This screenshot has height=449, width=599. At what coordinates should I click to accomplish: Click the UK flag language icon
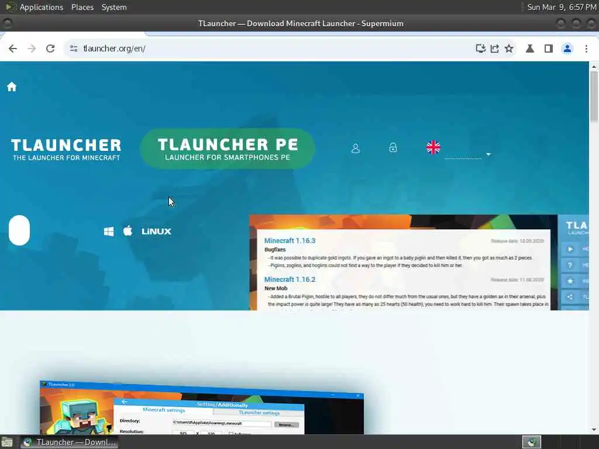tap(433, 147)
